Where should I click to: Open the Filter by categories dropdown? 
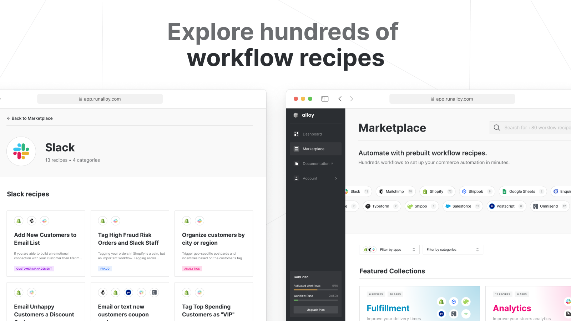click(453, 249)
